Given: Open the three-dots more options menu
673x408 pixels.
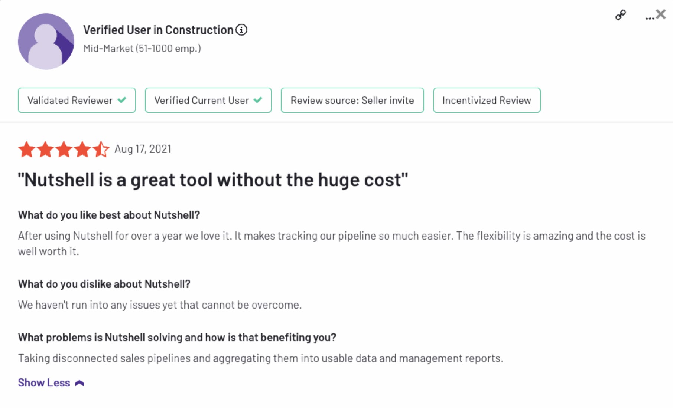Looking at the screenshot, I should click(649, 17).
